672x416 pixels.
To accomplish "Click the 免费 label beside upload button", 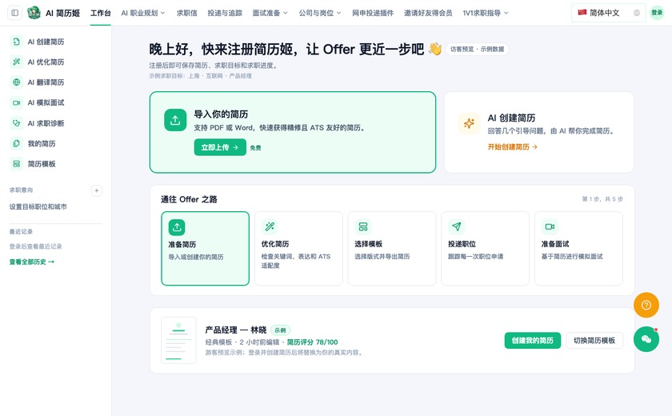I will (x=256, y=148).
